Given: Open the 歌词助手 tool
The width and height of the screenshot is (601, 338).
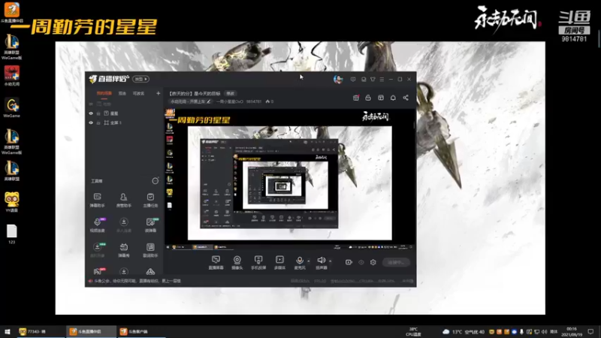Looking at the screenshot, I should tap(150, 250).
